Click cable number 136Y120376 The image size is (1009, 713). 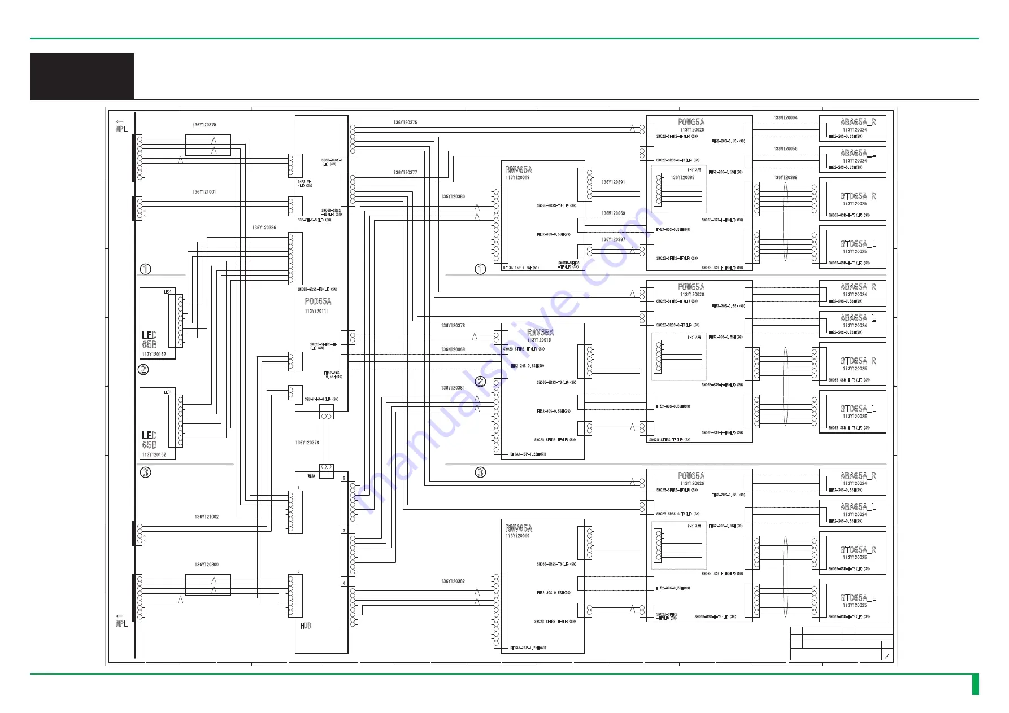[405, 123]
